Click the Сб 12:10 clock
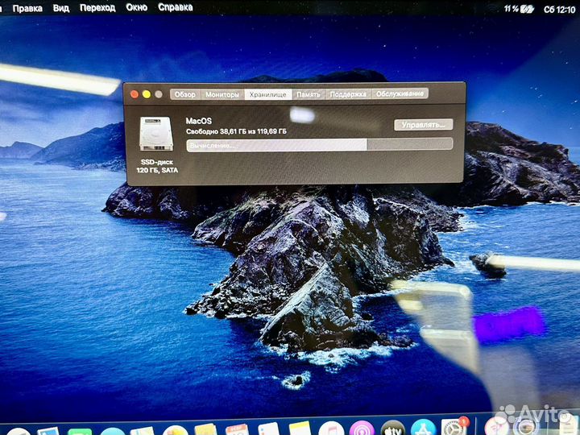 pos(560,10)
